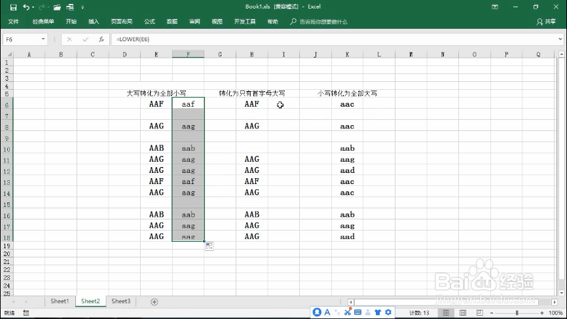This screenshot has height=319, width=567.
Task: Open the input method skin shirt icon
Action: pos(378,312)
